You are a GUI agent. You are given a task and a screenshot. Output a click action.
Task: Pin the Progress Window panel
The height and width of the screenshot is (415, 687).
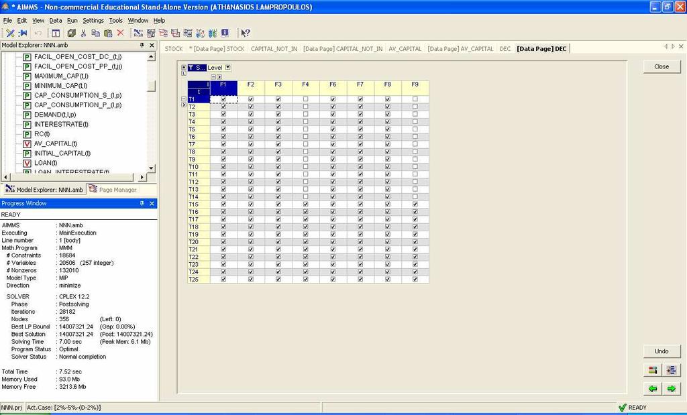click(142, 204)
